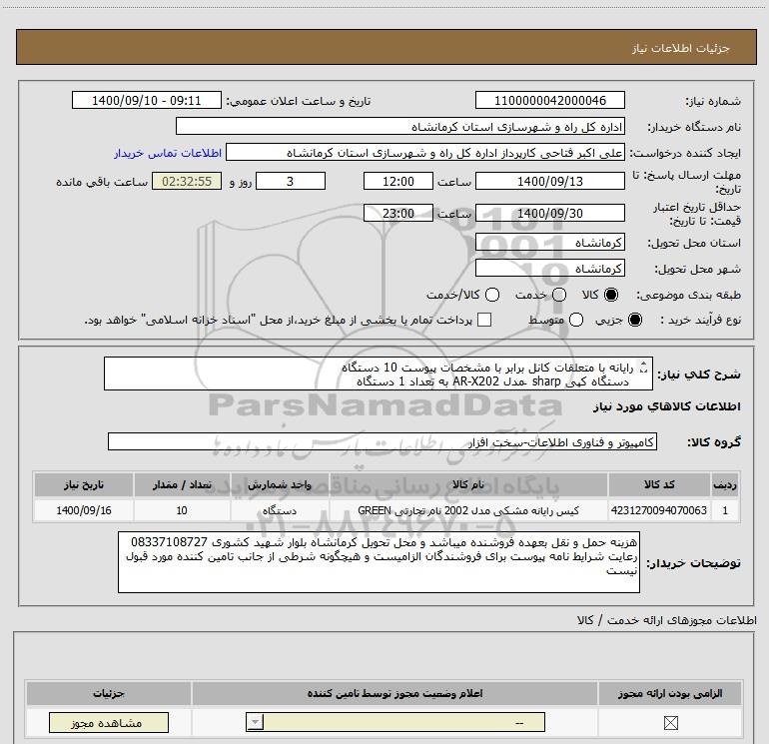The width and height of the screenshot is (769, 744).
Task: Click the validity time field 23:00
Action: (x=398, y=214)
